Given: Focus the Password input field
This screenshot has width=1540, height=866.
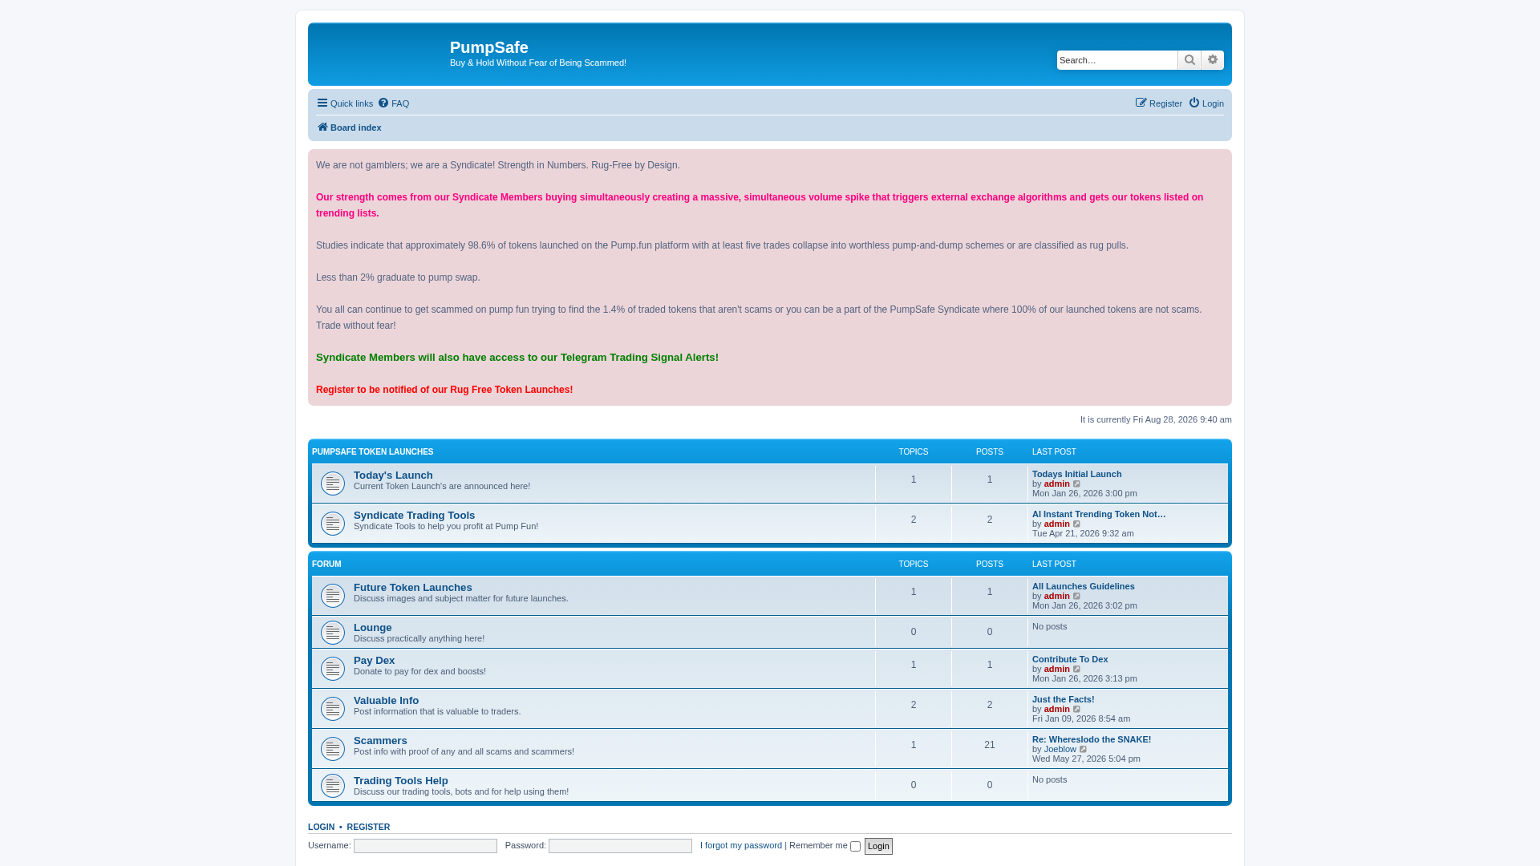Looking at the screenshot, I should coord(620,846).
